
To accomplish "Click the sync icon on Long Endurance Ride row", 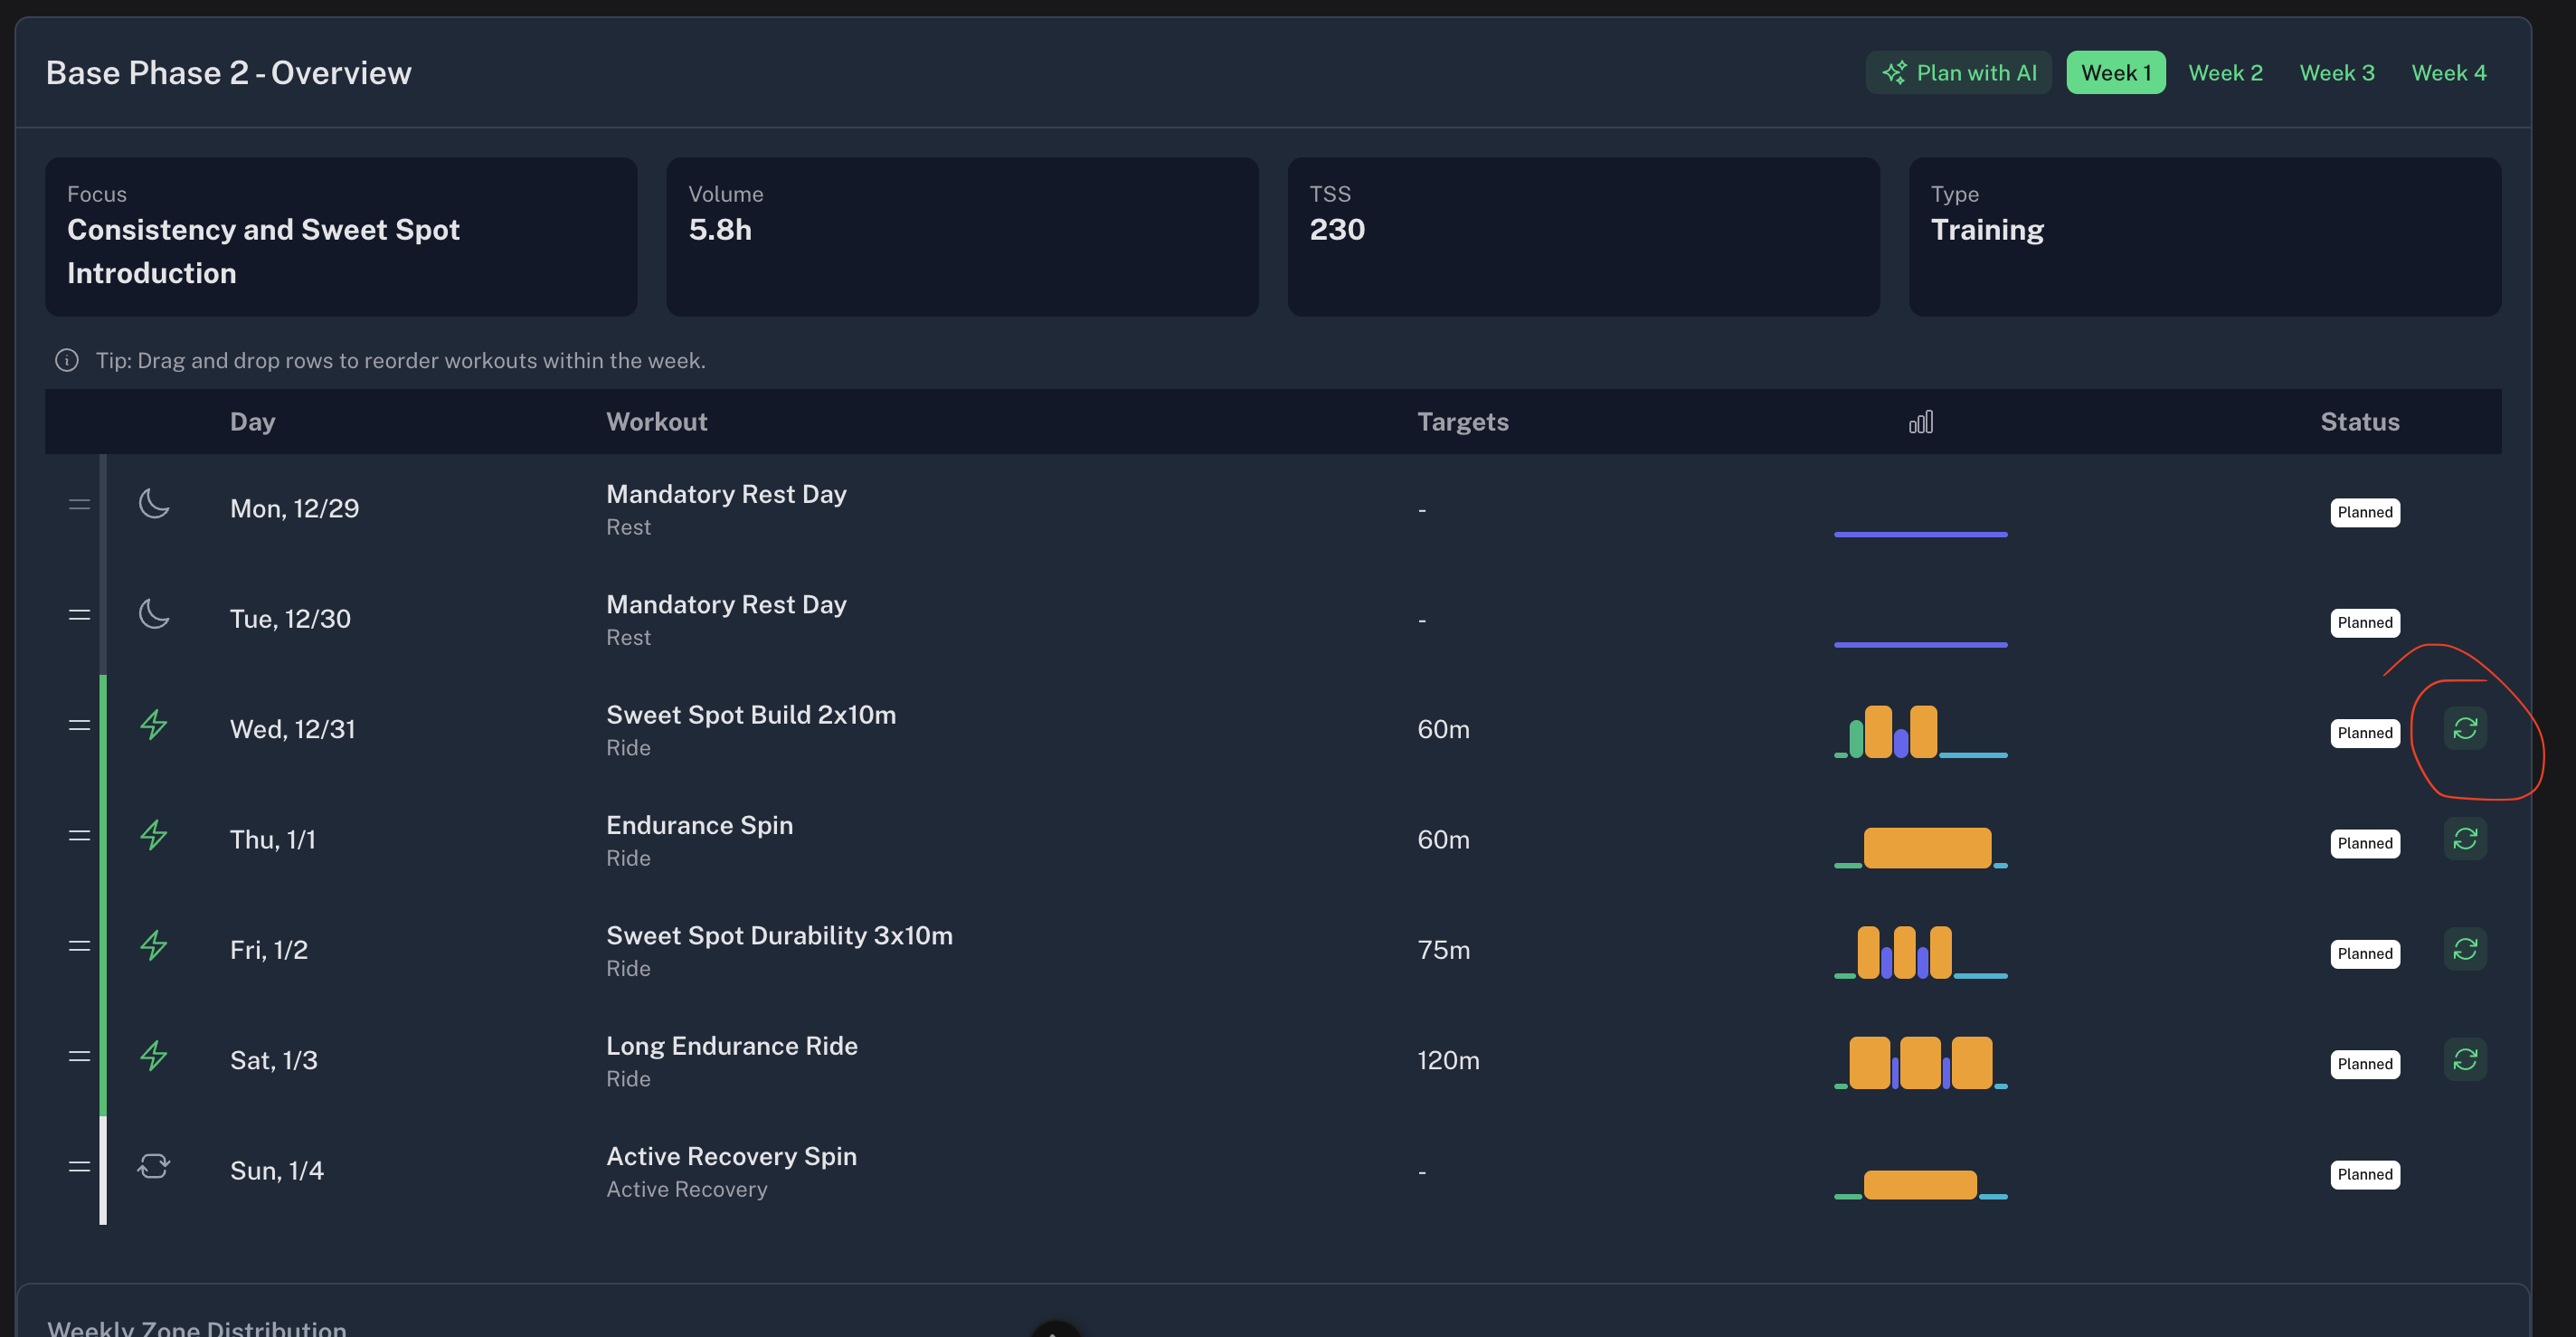I will [2465, 1059].
